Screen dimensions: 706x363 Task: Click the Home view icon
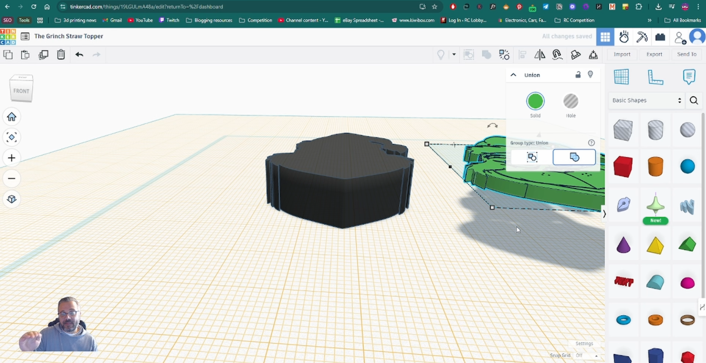11,117
